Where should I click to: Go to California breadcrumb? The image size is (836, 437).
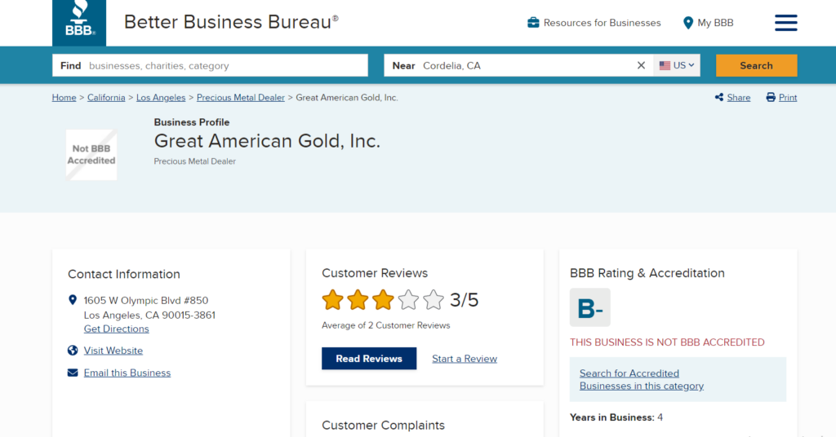[x=106, y=97]
